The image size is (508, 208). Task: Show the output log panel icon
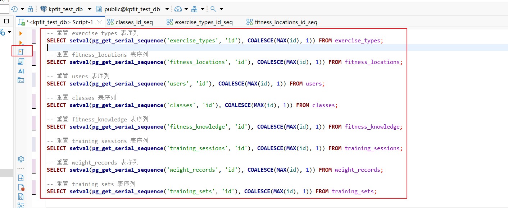[21, 178]
